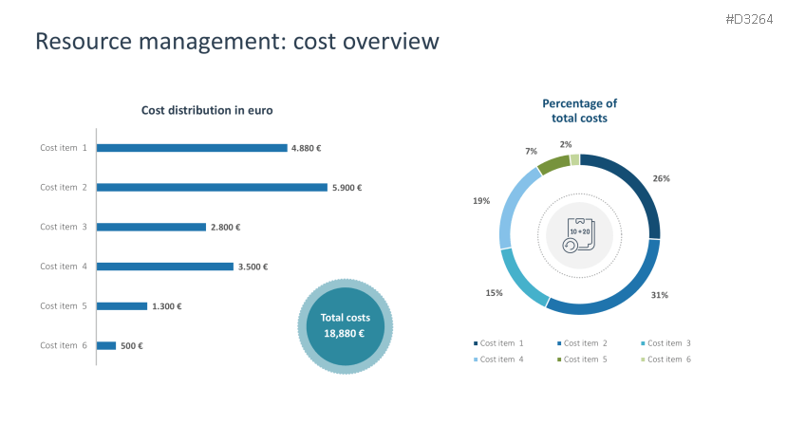Viewport: 787px width, 442px height.
Task: Click the Total costs 18,880 € circle badge
Action: [346, 326]
